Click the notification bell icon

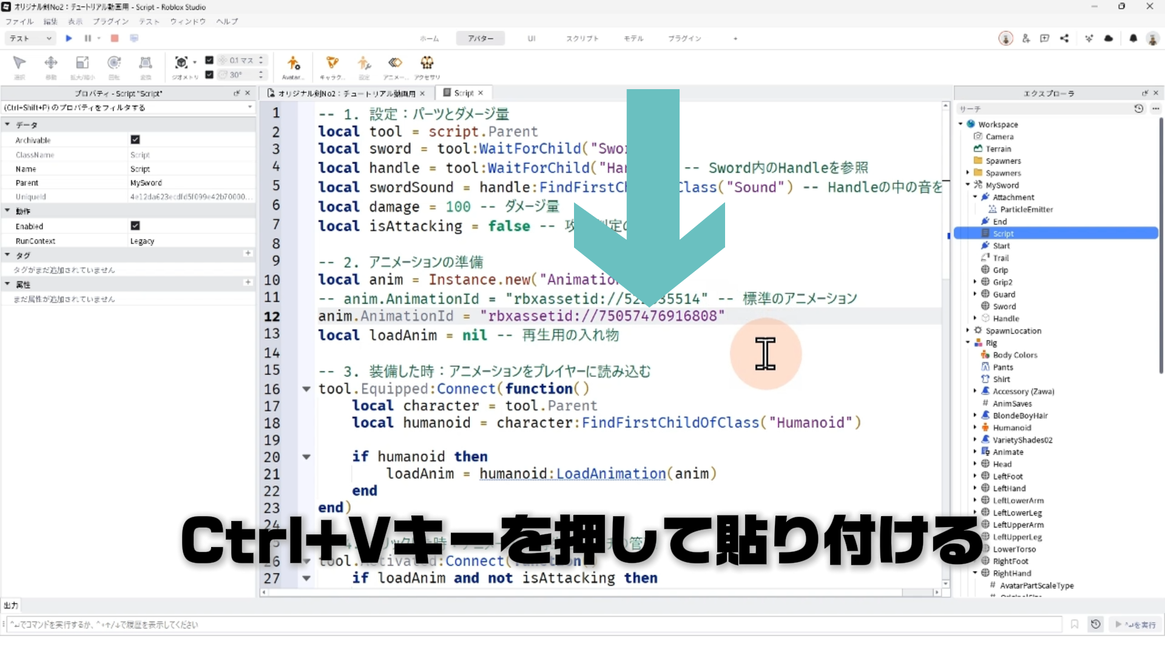pyautogui.click(x=1133, y=38)
